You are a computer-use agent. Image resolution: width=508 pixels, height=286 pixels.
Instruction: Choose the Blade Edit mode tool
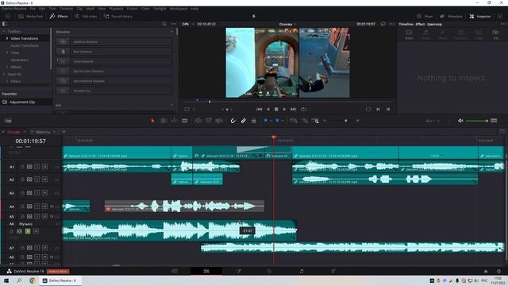[x=185, y=121]
